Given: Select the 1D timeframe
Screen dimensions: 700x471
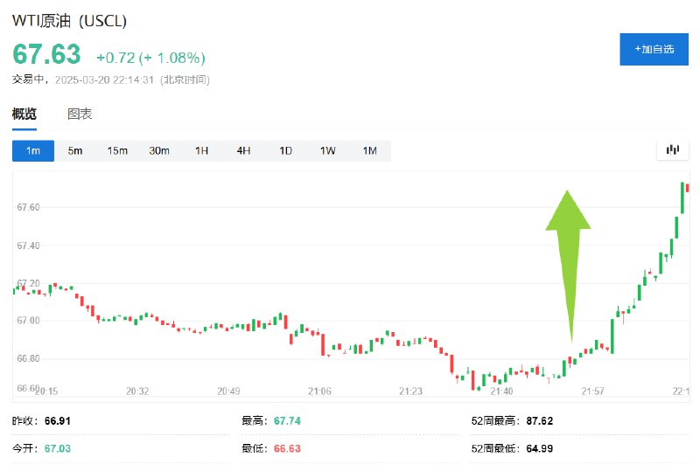Looking at the screenshot, I should (285, 151).
